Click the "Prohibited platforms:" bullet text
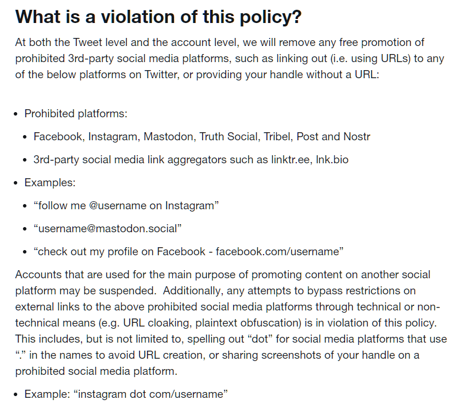The height and width of the screenshot is (407, 476). [x=76, y=114]
